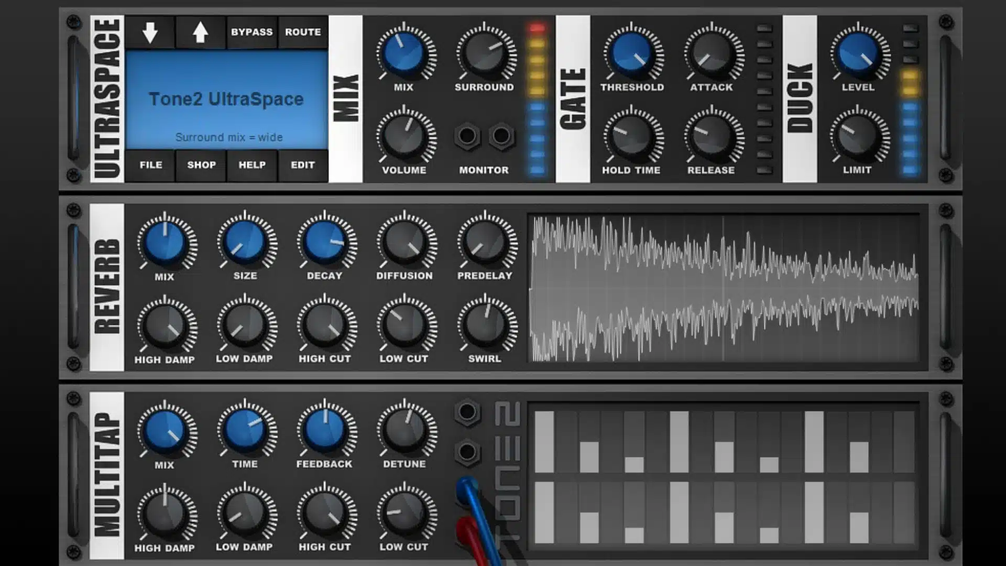Click the Reverb HIGH DAMP knob
Screen dimensions: 1006x566
(165, 325)
